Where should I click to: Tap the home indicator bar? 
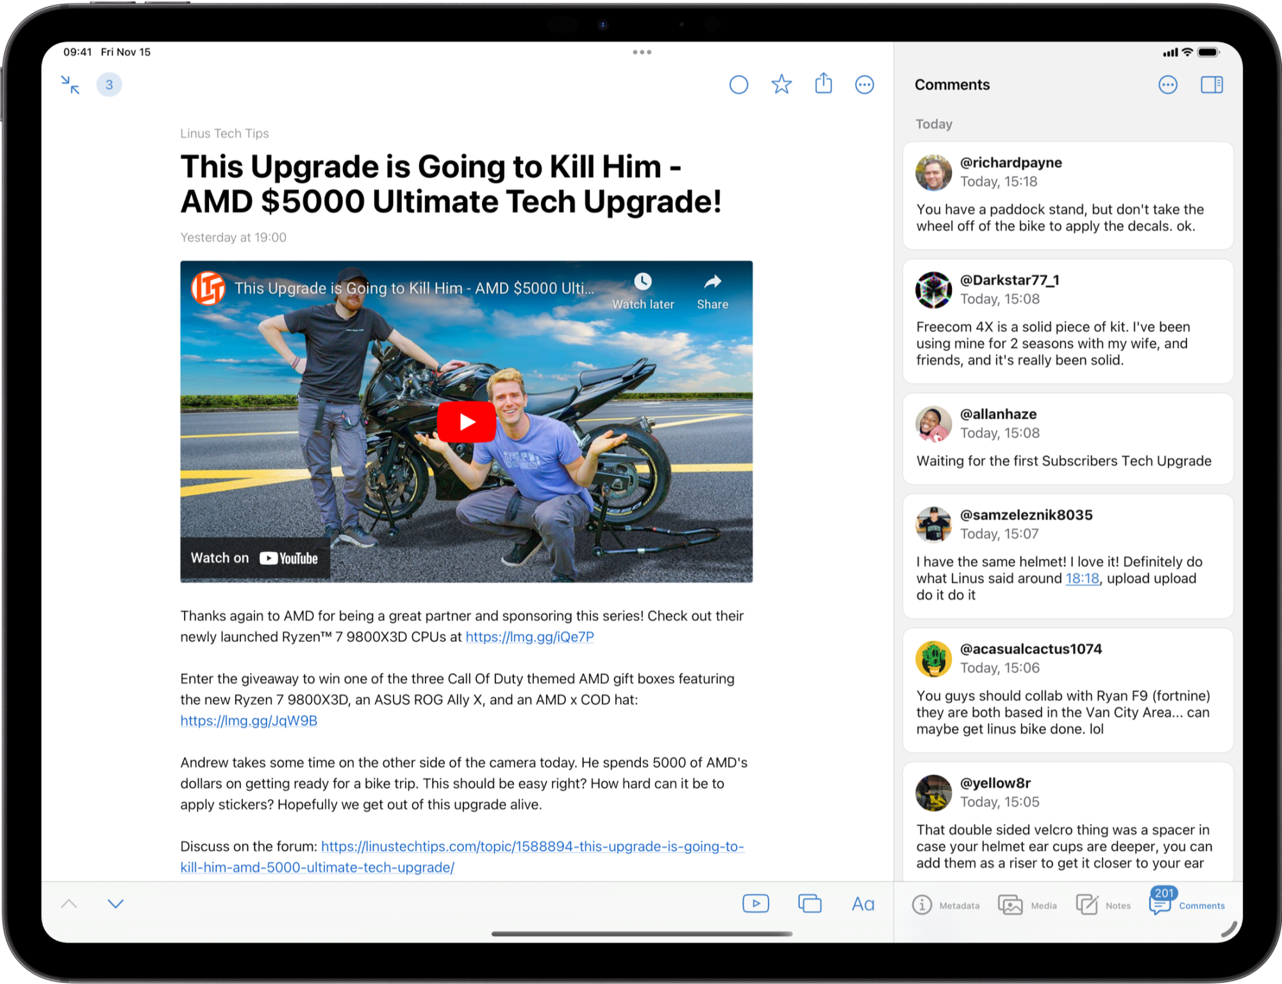click(642, 933)
